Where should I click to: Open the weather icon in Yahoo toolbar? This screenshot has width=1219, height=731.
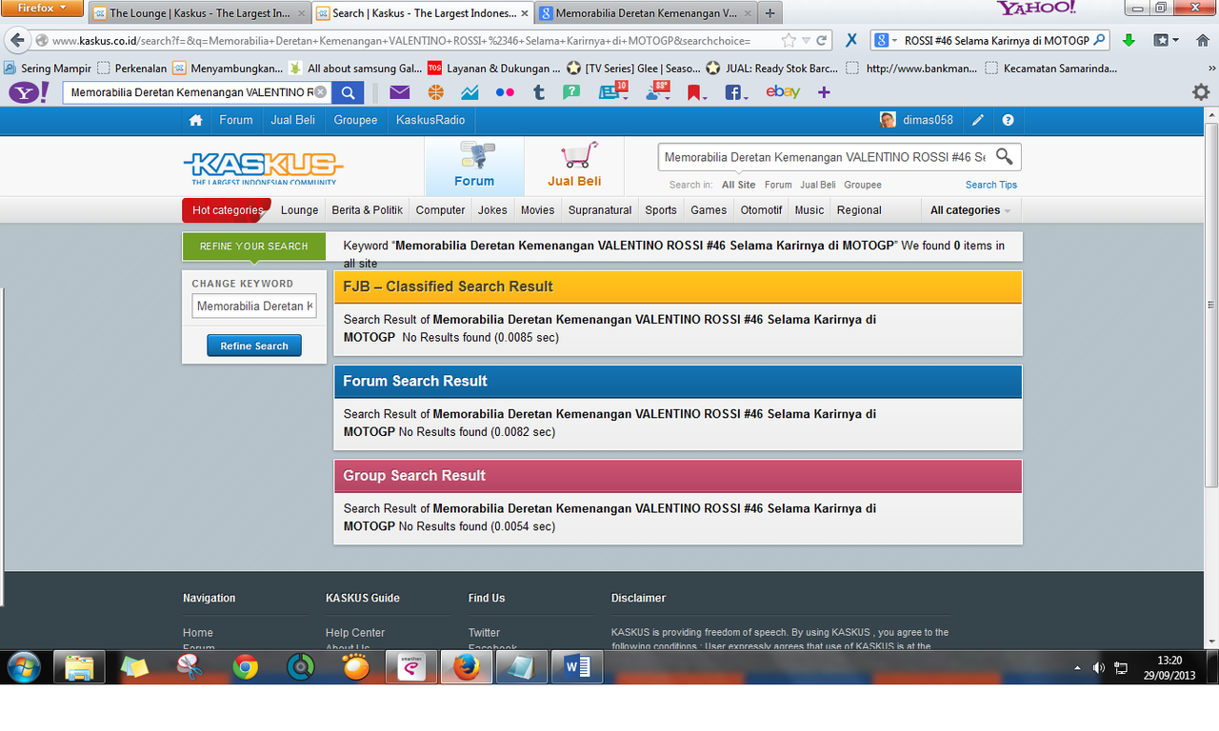click(x=658, y=91)
